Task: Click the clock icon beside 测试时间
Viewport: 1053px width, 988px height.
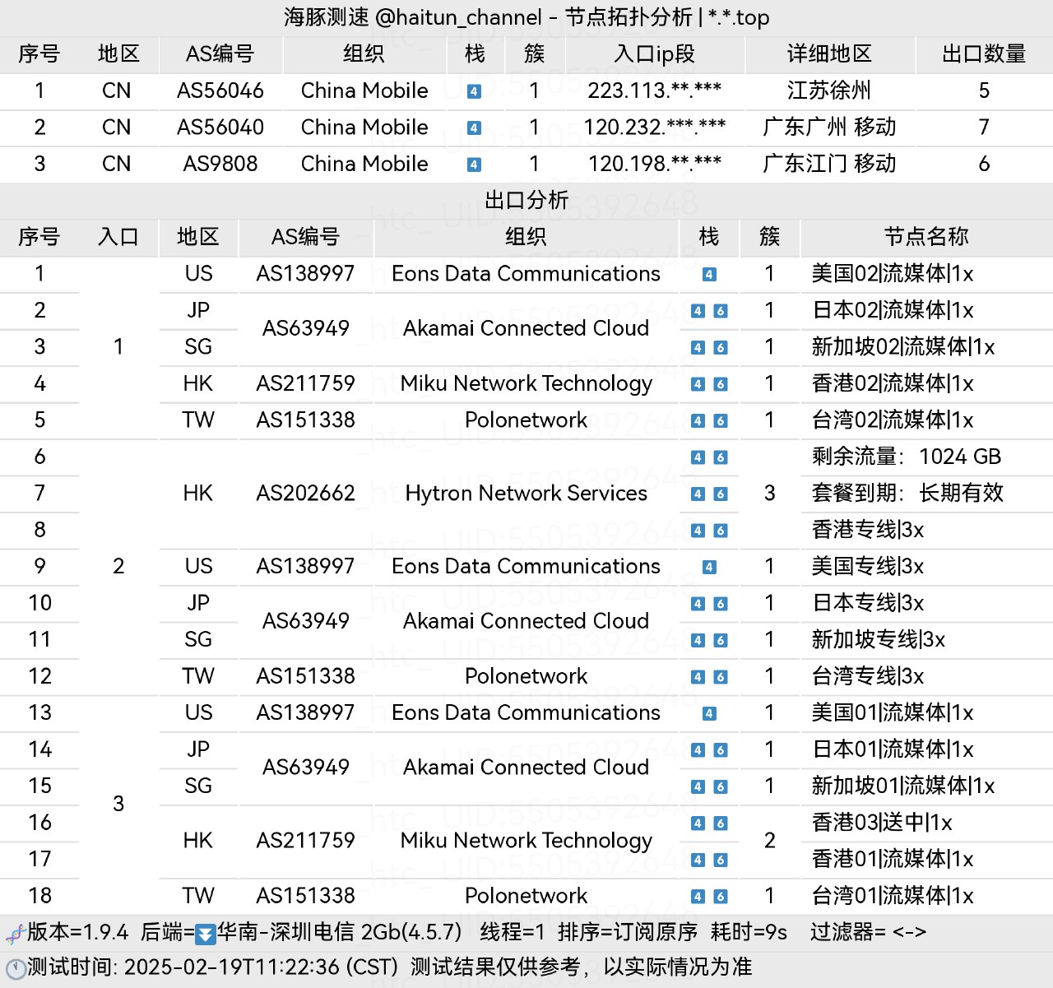Action: point(15,967)
